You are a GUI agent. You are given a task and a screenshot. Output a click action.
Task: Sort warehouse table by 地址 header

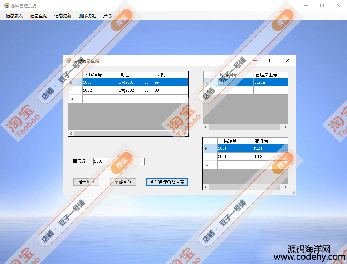point(136,75)
